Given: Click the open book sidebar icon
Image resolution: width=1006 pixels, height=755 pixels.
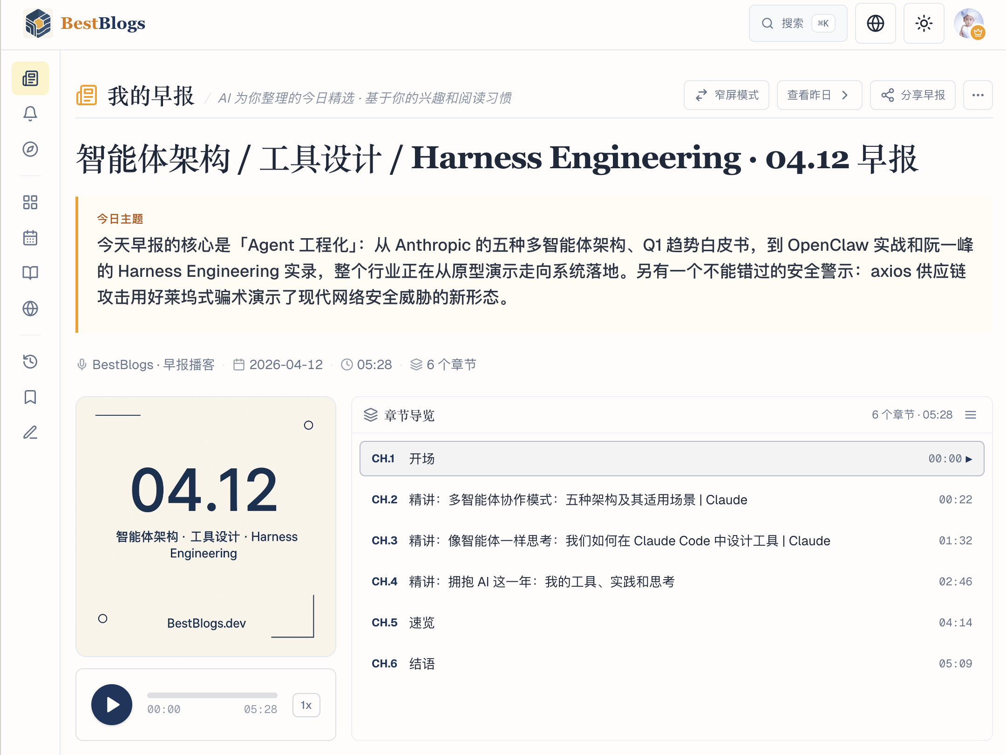Looking at the screenshot, I should [x=30, y=273].
